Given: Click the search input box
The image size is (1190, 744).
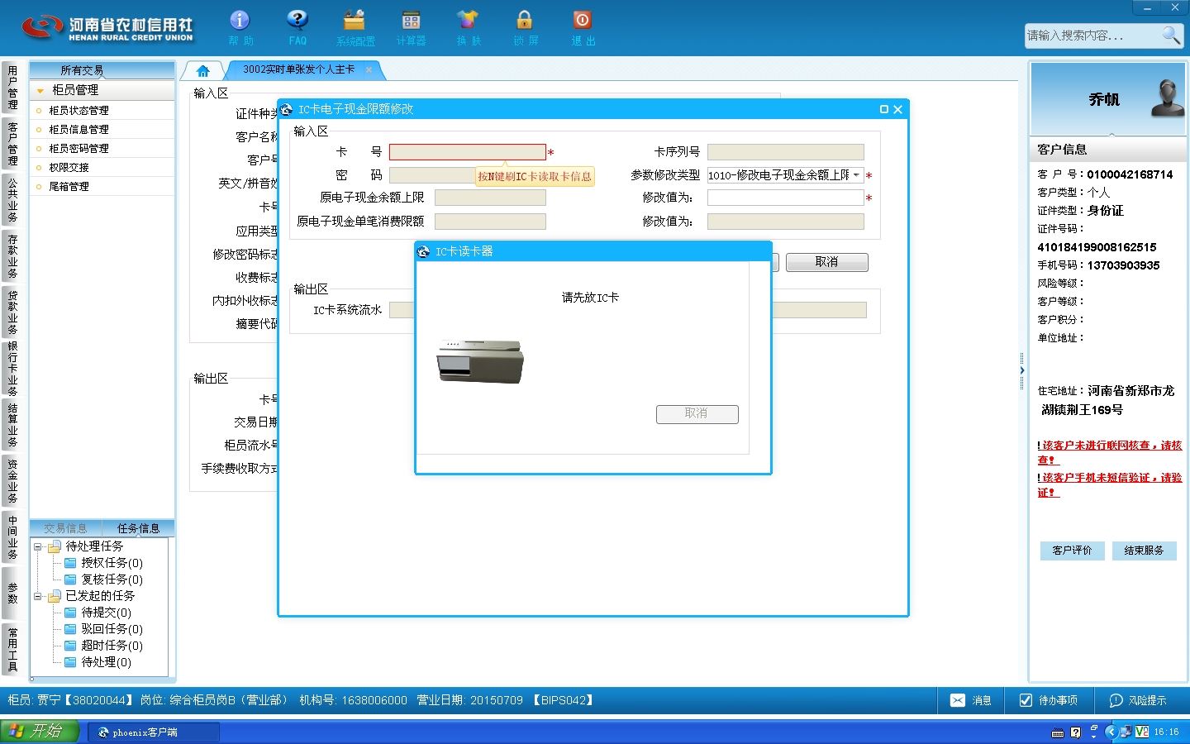Looking at the screenshot, I should coord(1092,35).
